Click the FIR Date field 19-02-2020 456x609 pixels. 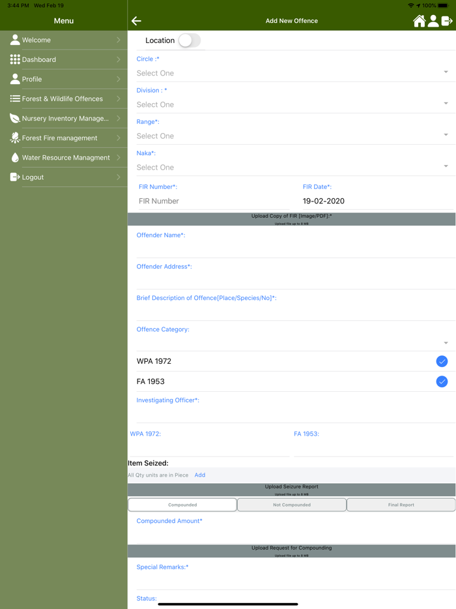pyautogui.click(x=378, y=201)
